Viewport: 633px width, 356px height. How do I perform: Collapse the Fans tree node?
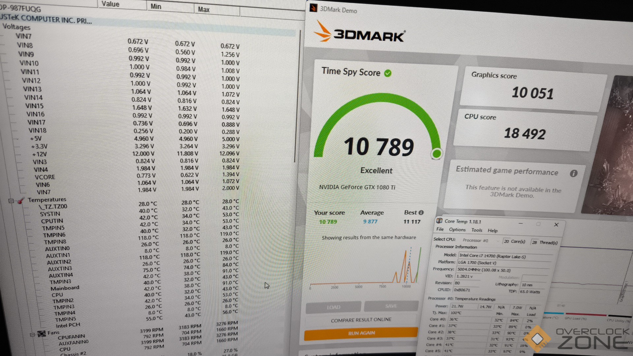32,335
